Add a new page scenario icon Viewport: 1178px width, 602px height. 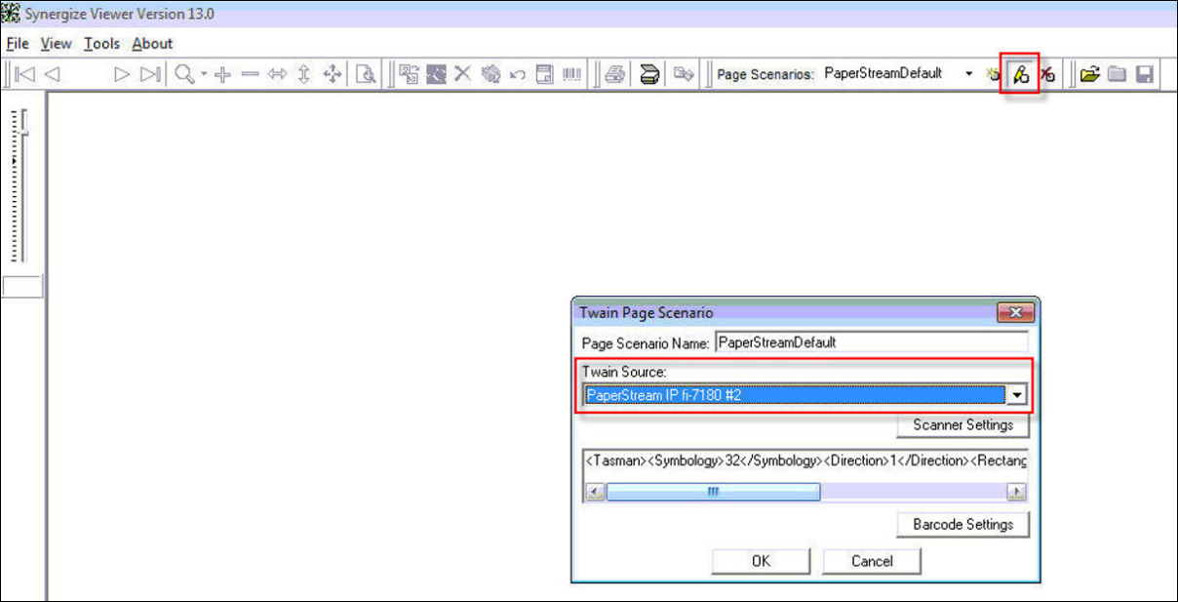pyautogui.click(x=994, y=74)
